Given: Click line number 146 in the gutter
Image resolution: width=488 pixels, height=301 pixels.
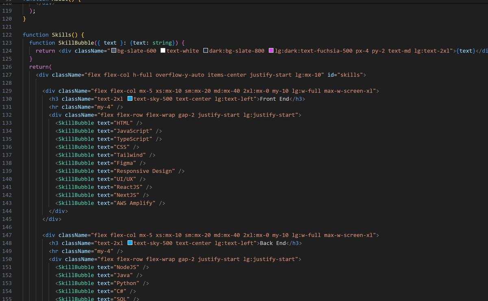Looking at the screenshot, I should (7, 227).
